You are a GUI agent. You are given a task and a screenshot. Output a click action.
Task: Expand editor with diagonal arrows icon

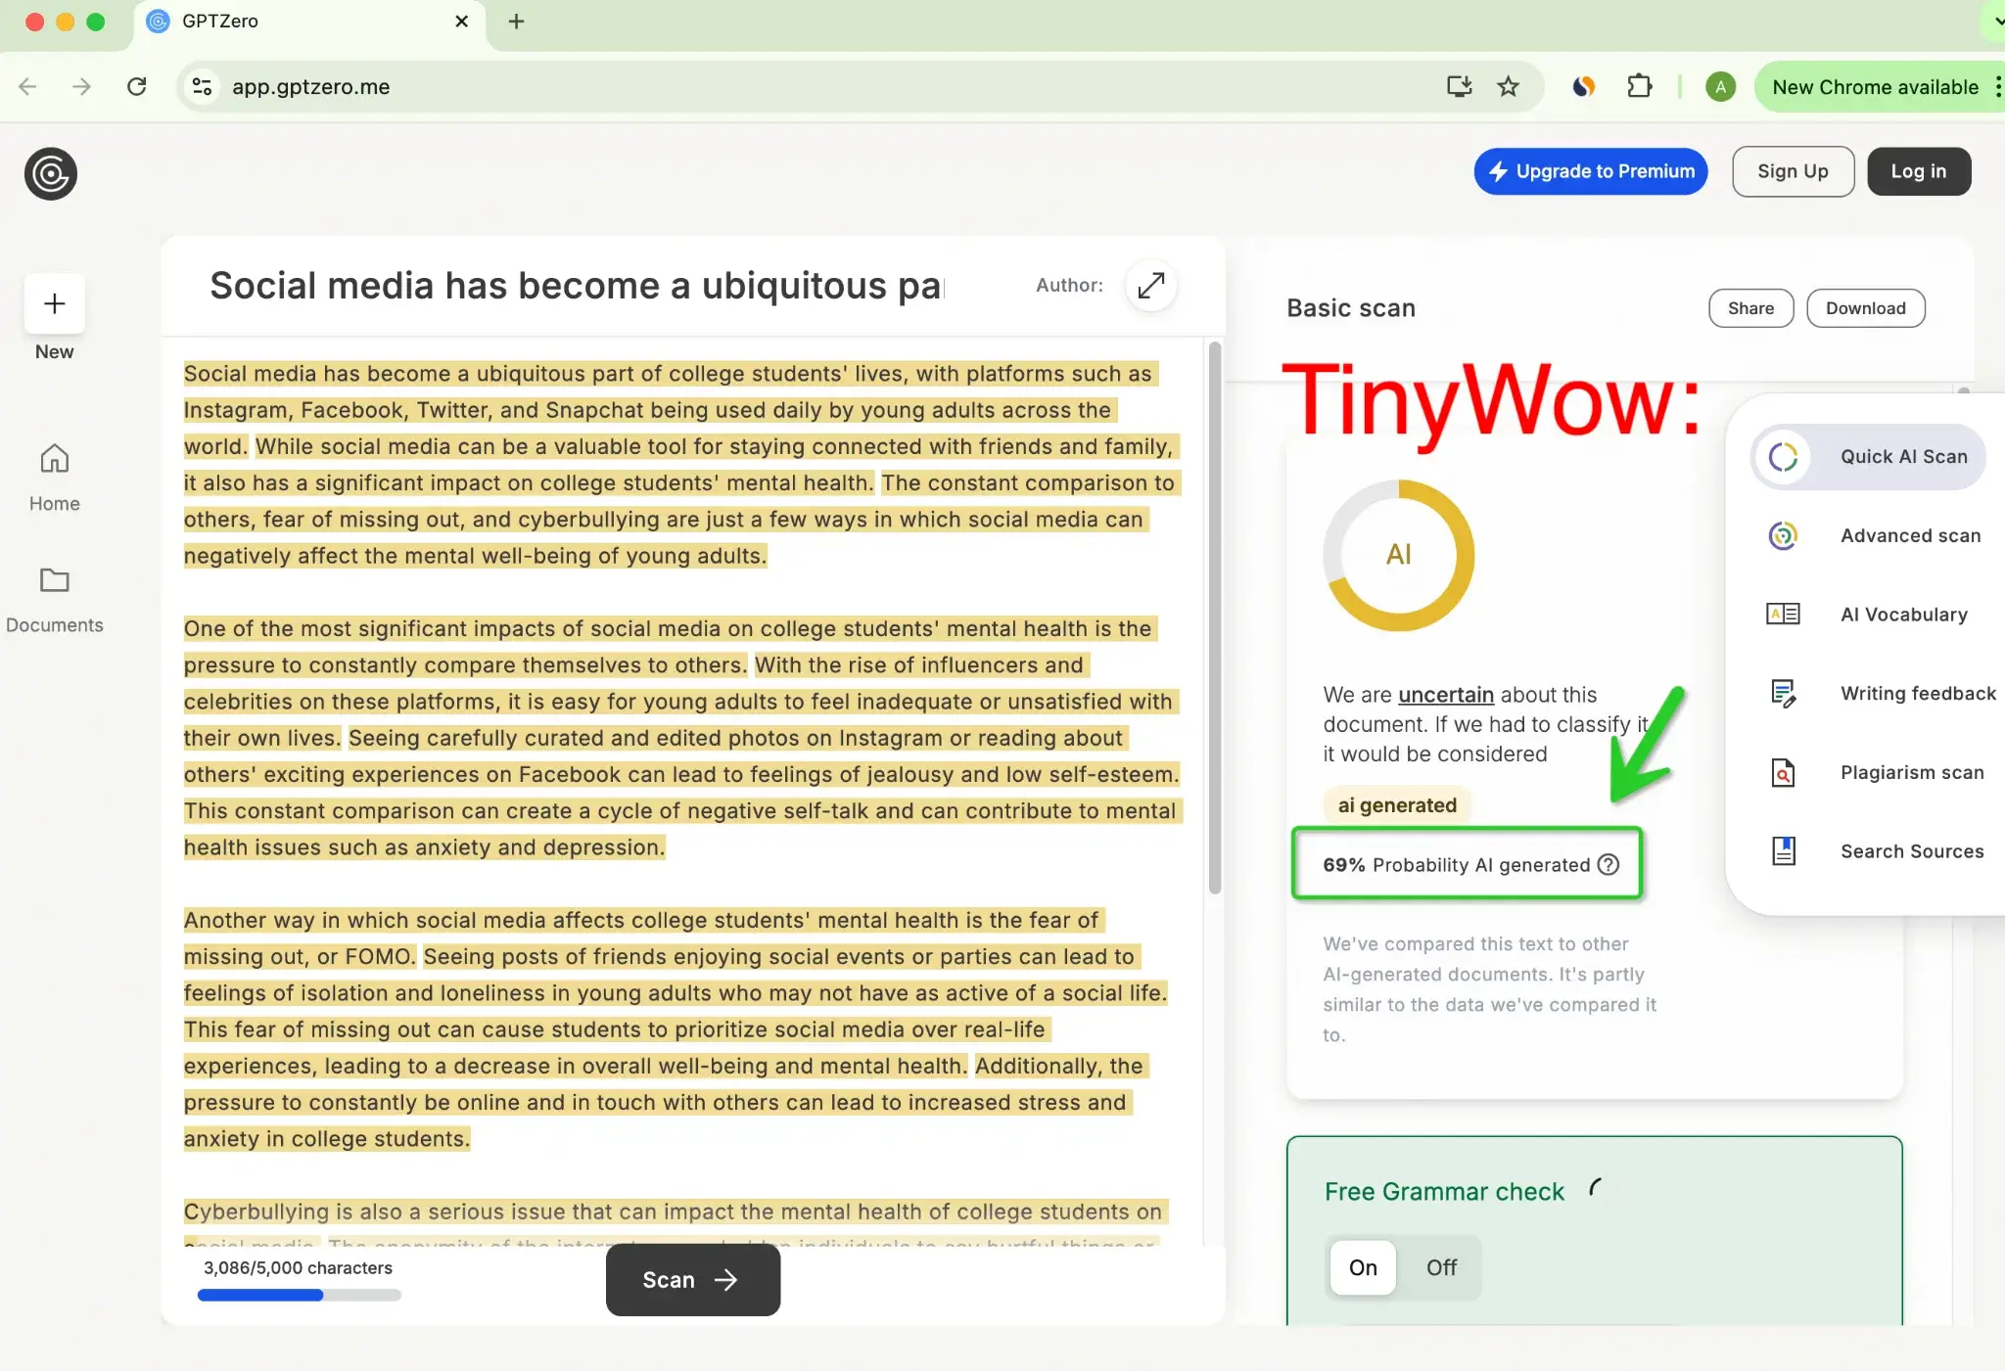(x=1151, y=286)
